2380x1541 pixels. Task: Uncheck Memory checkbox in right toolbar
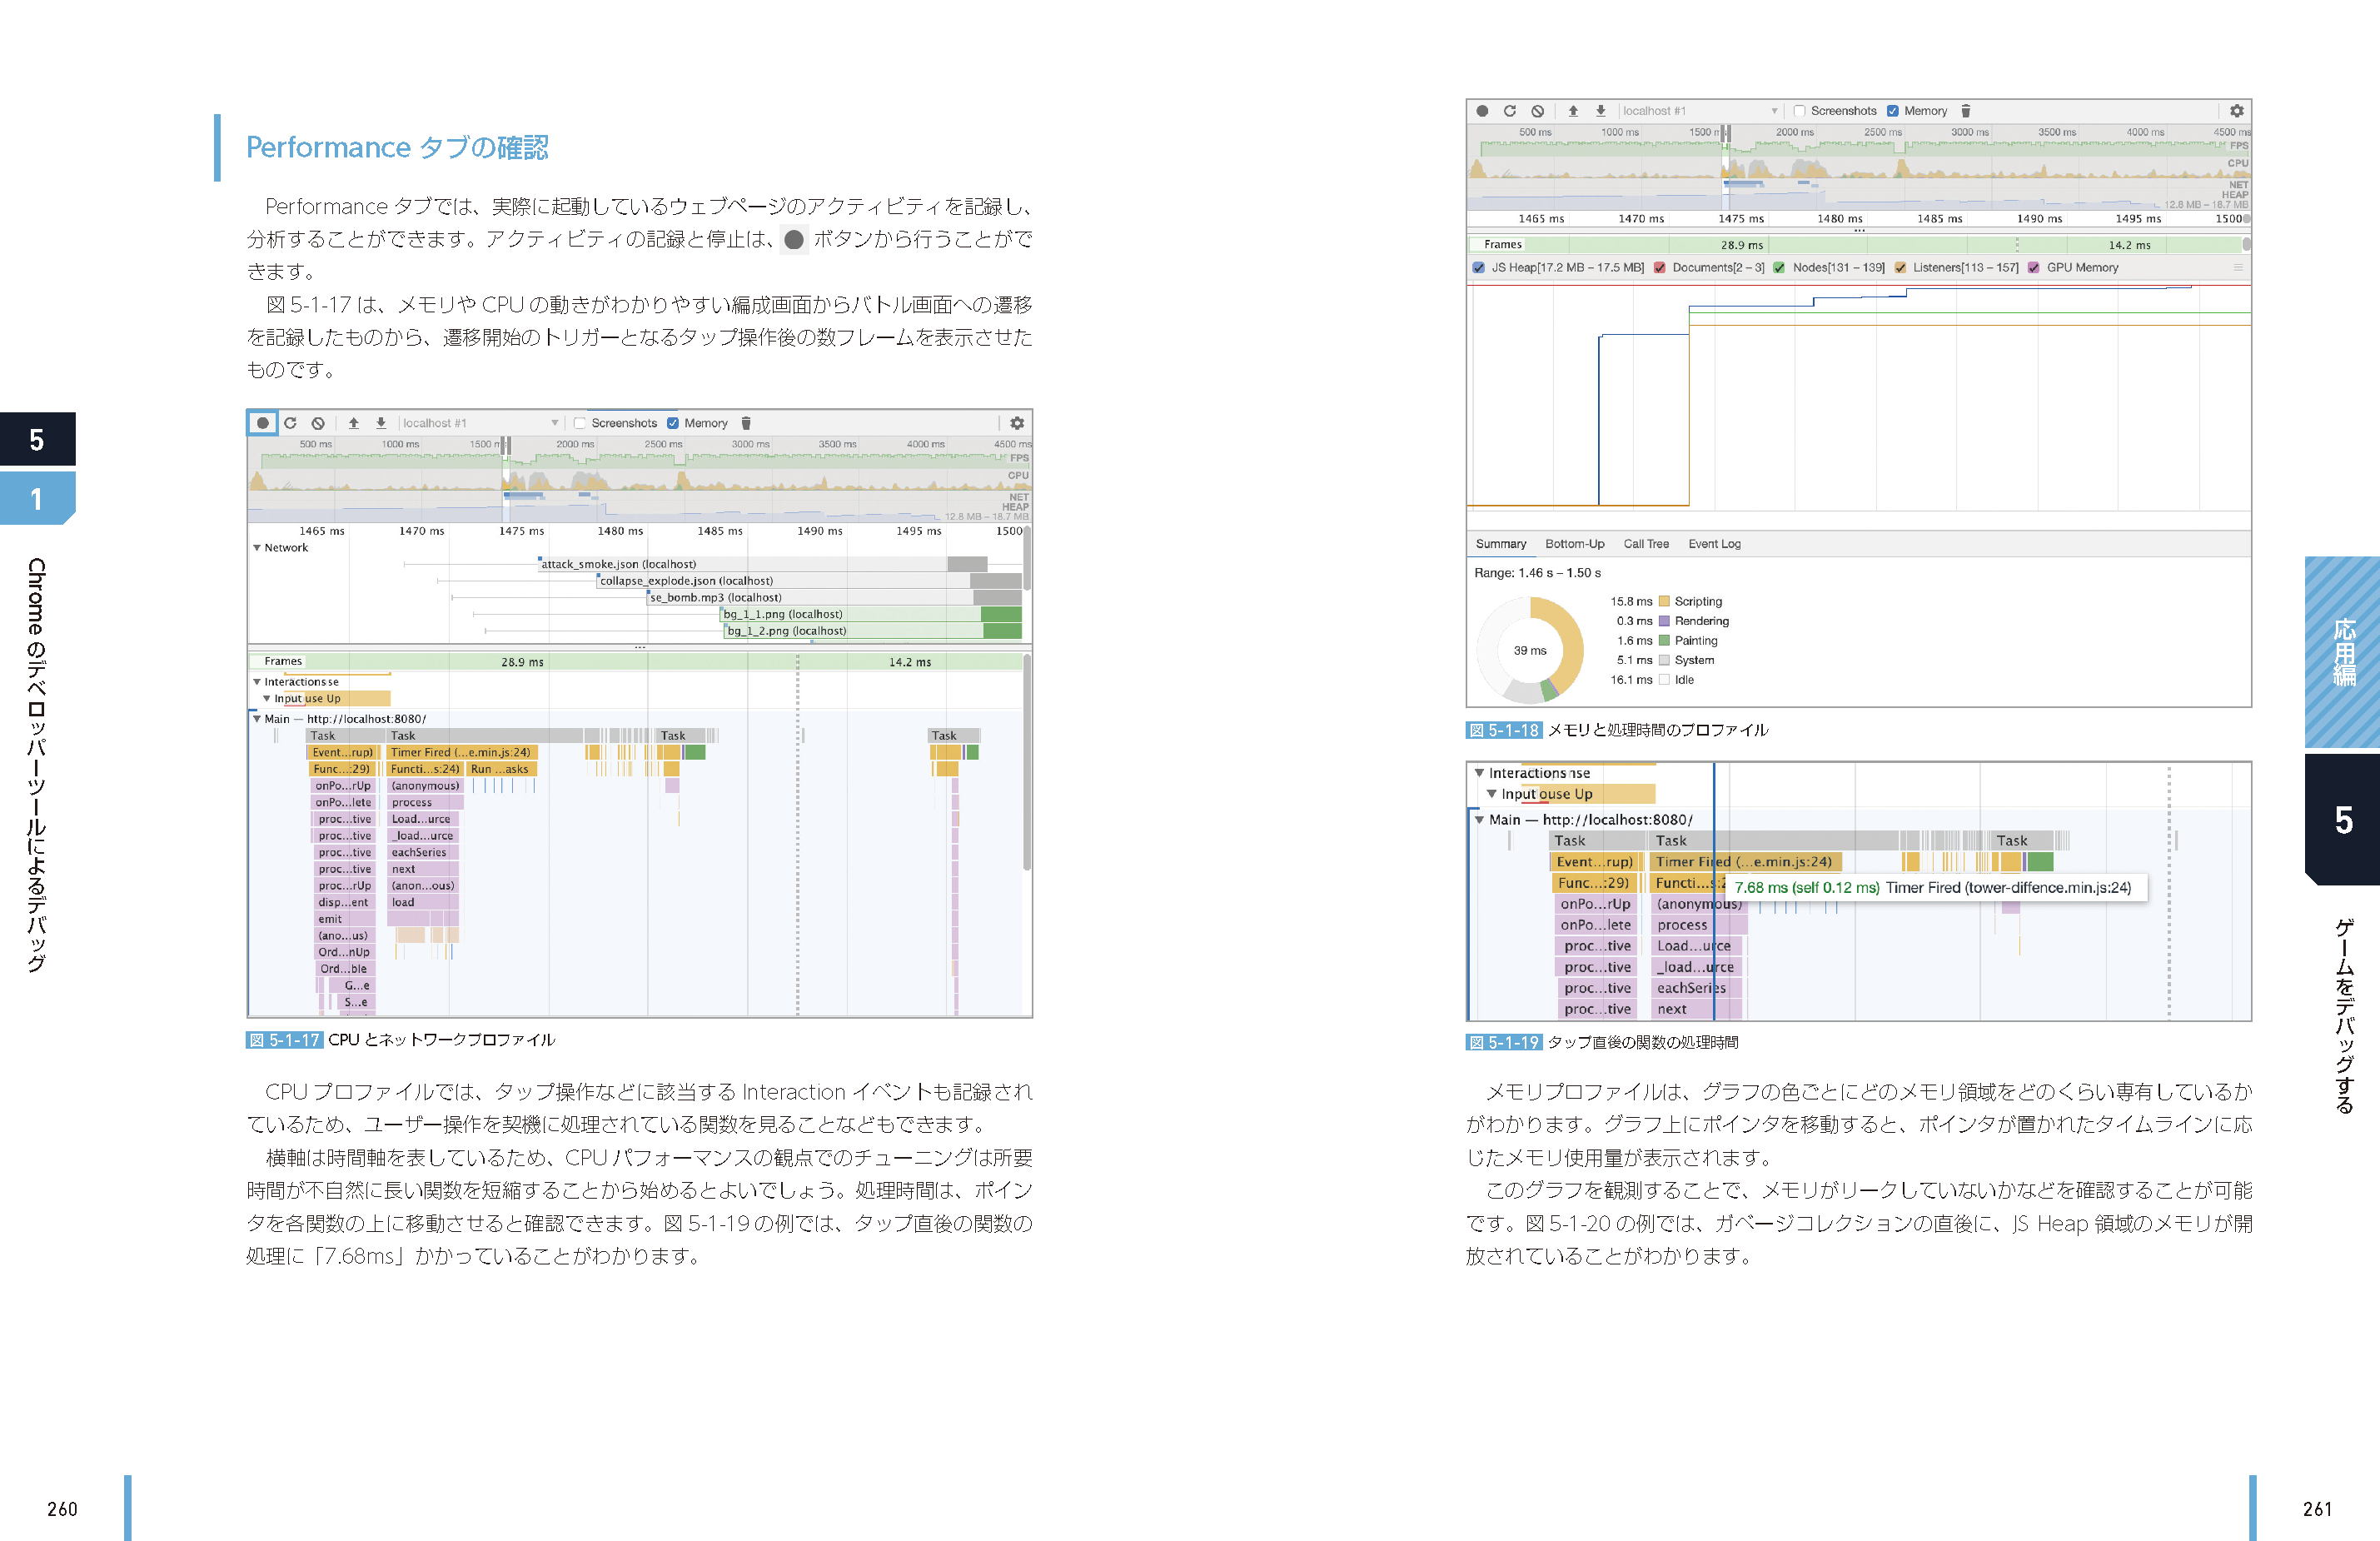1892,111
